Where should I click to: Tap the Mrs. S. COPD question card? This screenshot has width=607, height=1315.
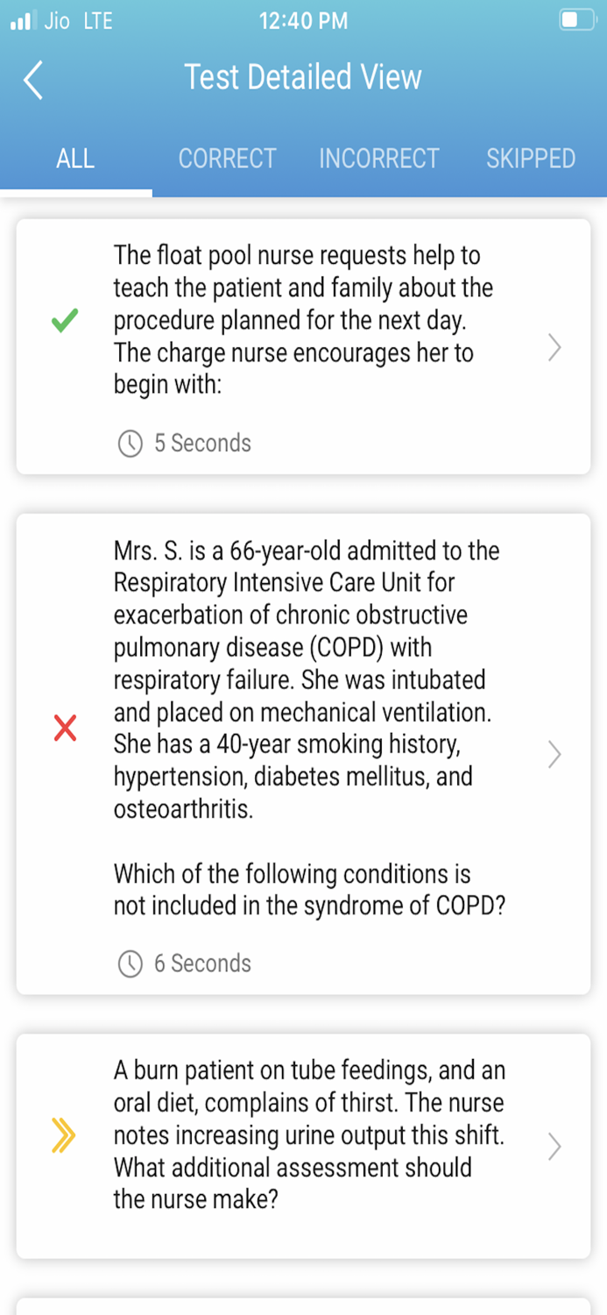click(x=303, y=754)
